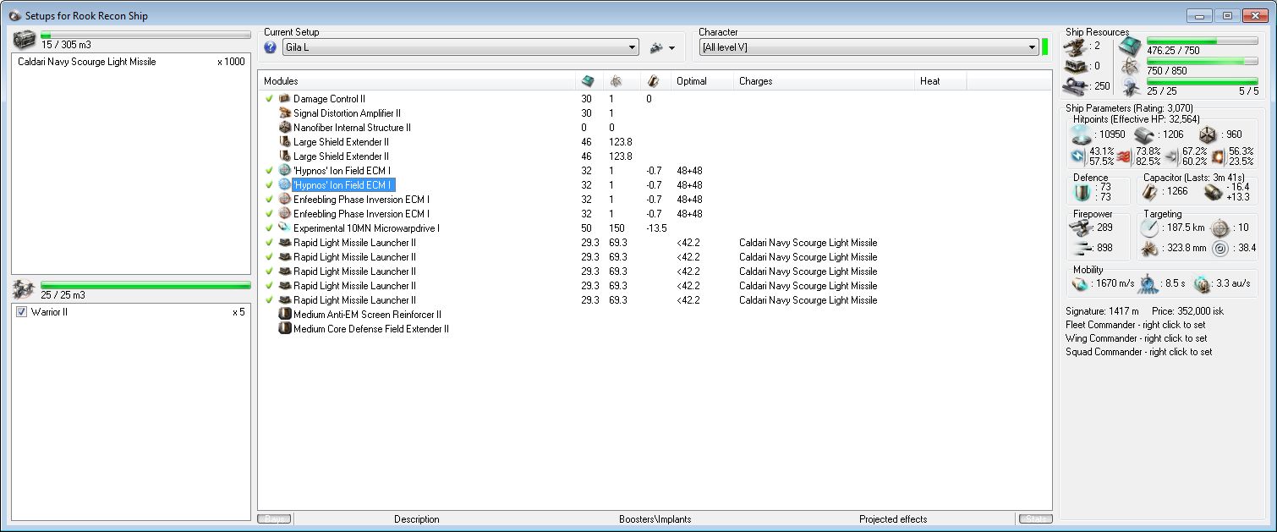Toggle the second Enfeebling Phase Inversion ECM I checkmark

coord(269,214)
